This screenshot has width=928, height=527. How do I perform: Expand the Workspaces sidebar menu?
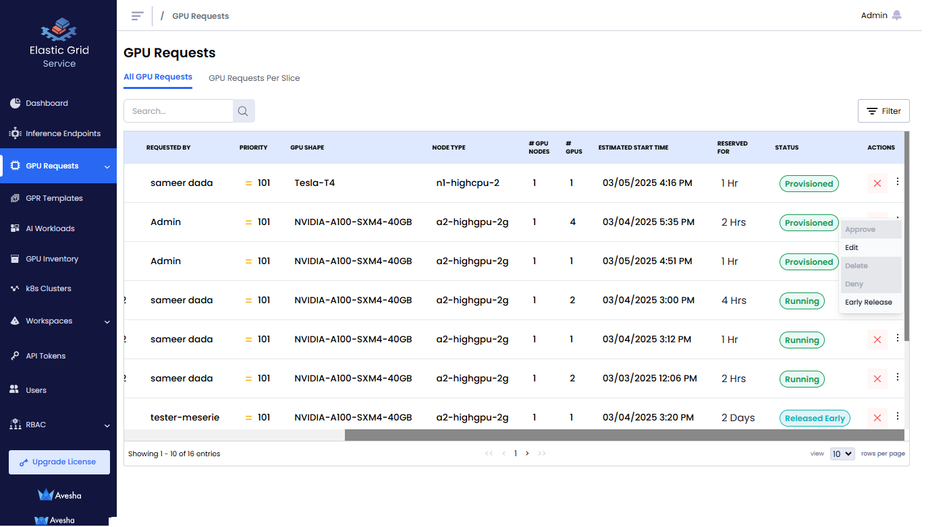(x=58, y=321)
